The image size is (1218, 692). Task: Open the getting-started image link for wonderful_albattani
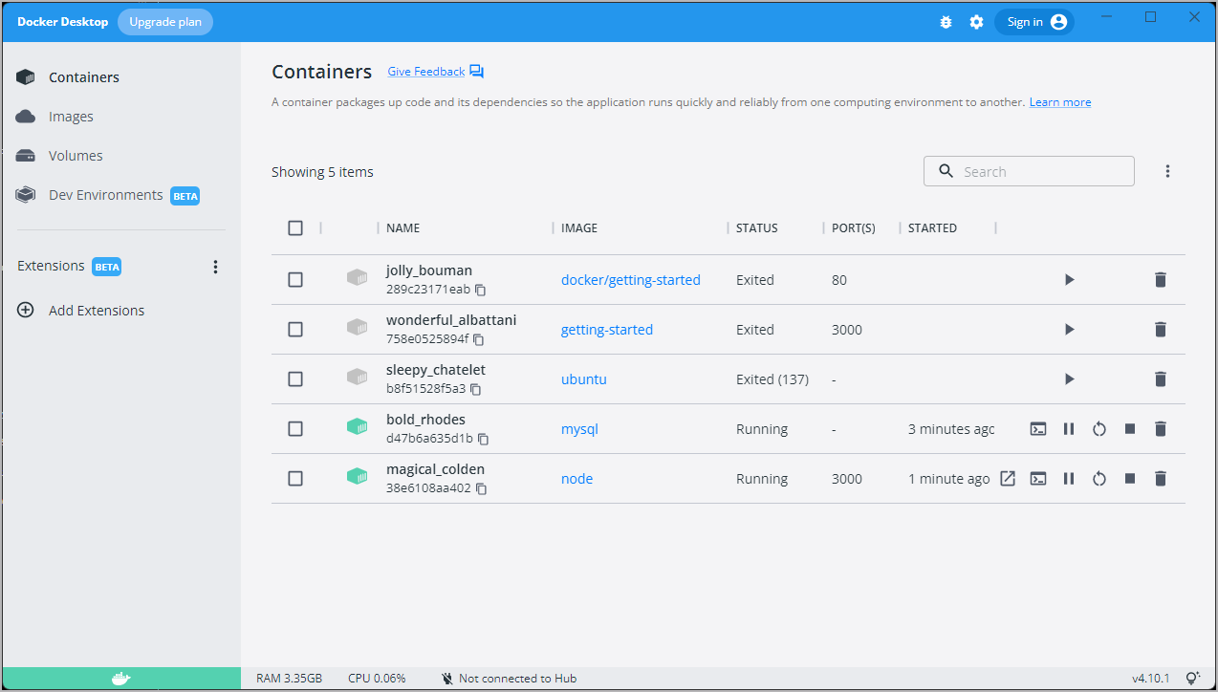tap(607, 330)
